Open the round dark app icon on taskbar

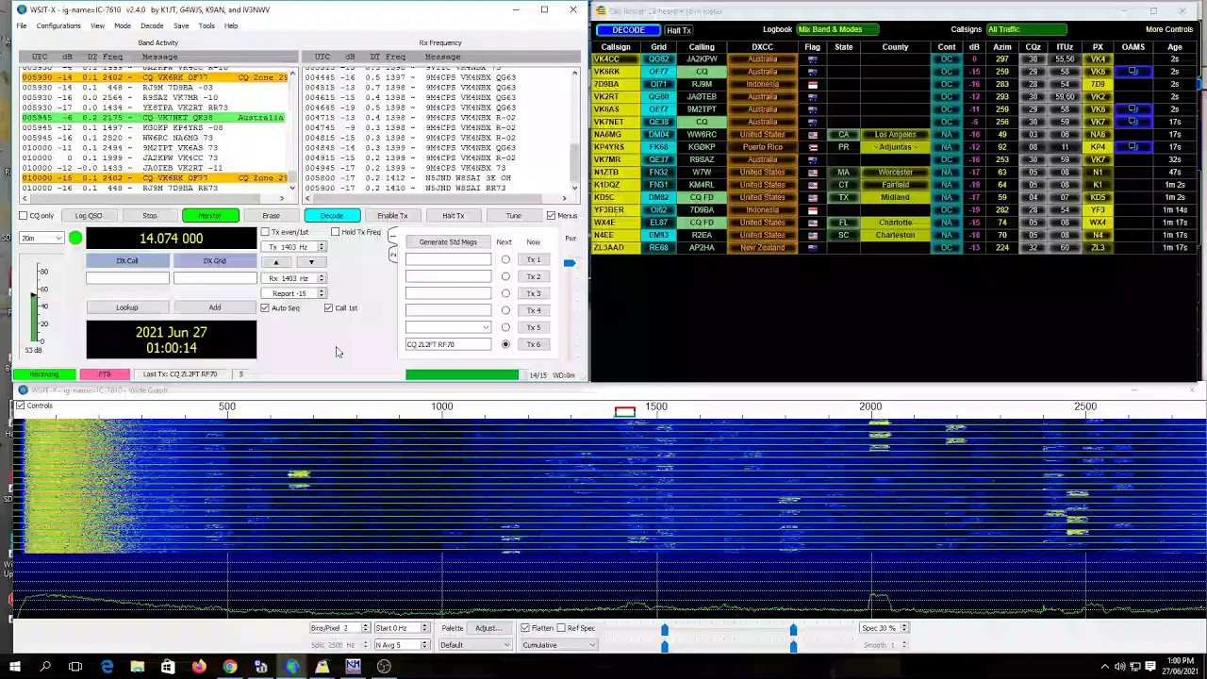coord(384,667)
